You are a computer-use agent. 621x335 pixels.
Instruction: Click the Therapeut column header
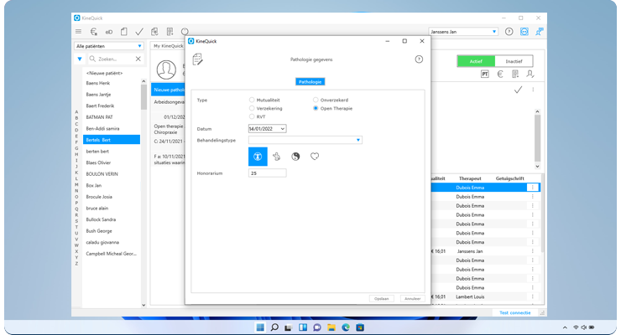(470, 178)
